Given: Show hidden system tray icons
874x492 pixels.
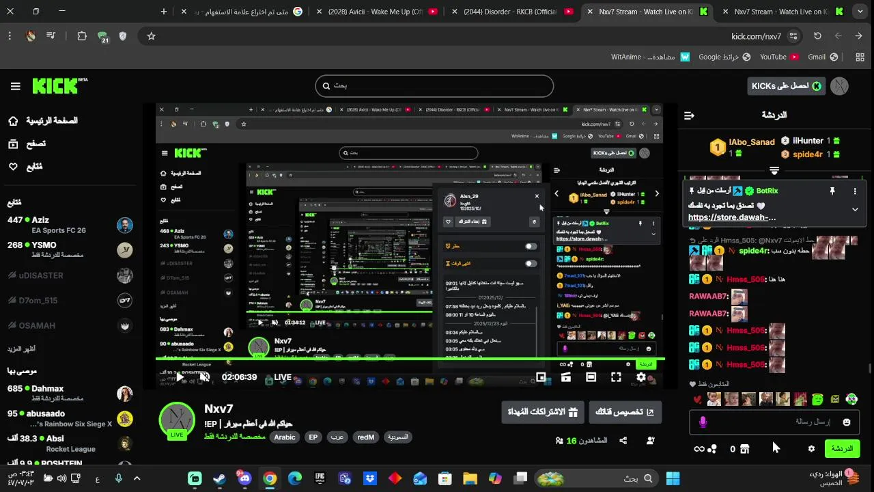Looking at the screenshot, I should [x=137, y=478].
